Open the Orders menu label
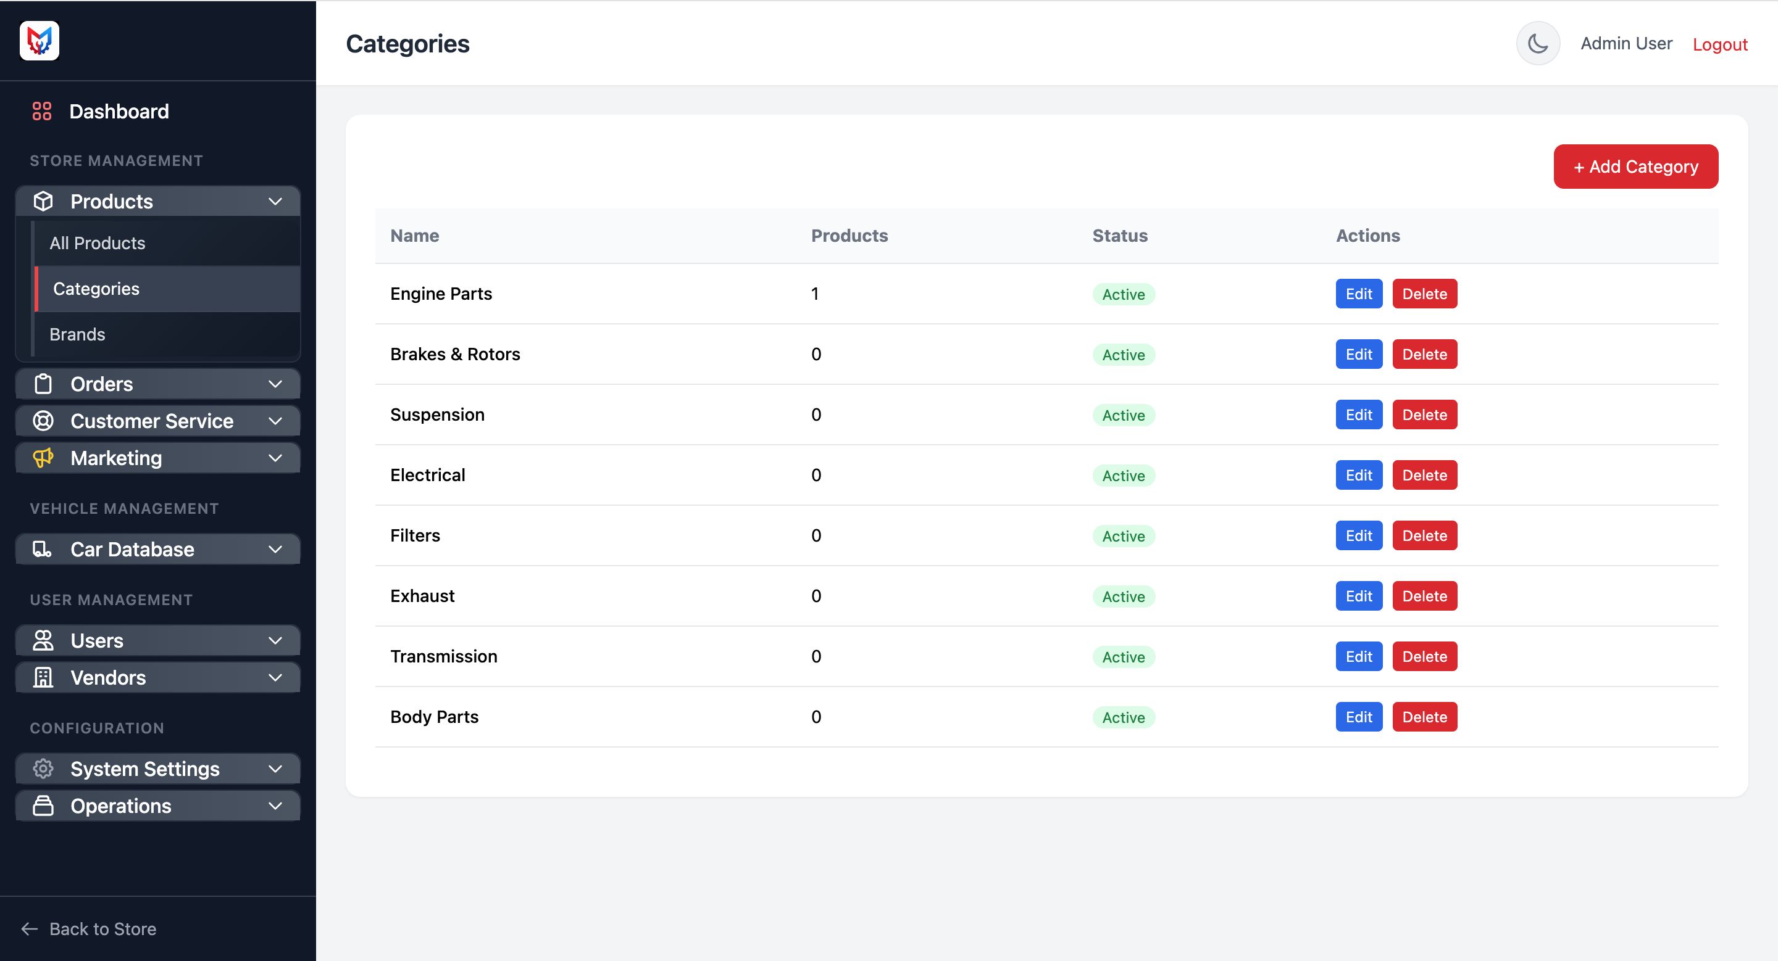Viewport: 1778px width, 961px height. tap(101, 384)
